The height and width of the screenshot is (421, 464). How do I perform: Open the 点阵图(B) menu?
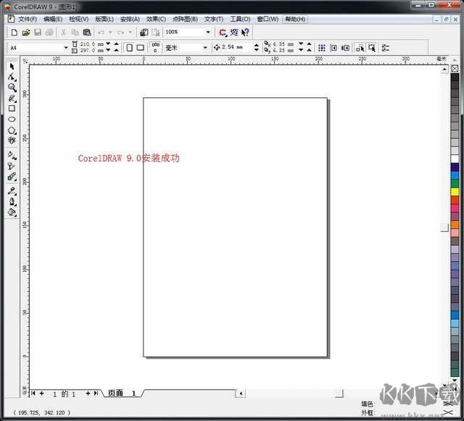[x=185, y=20]
